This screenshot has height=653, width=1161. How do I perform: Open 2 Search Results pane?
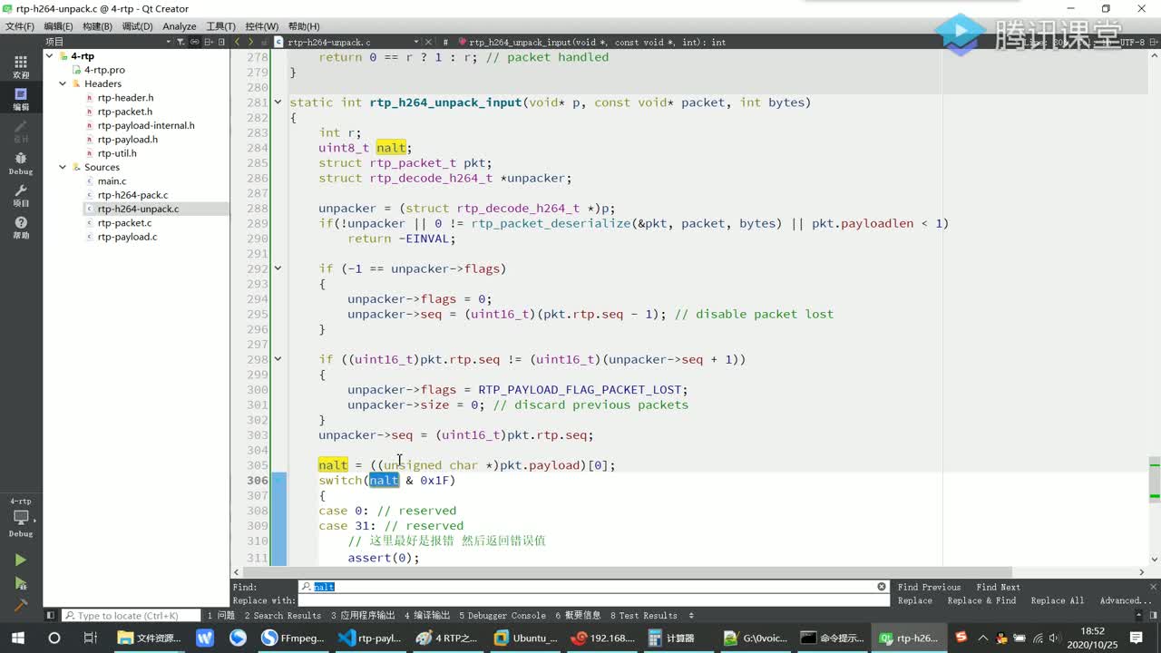pyautogui.click(x=282, y=616)
